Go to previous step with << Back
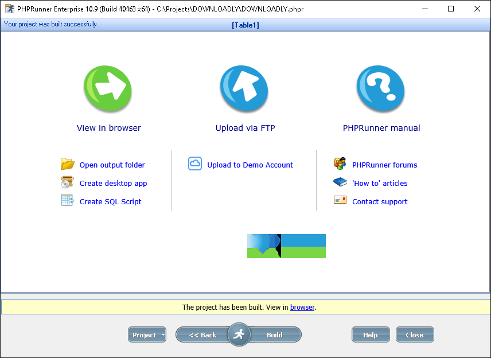491x358 pixels. tap(202, 335)
